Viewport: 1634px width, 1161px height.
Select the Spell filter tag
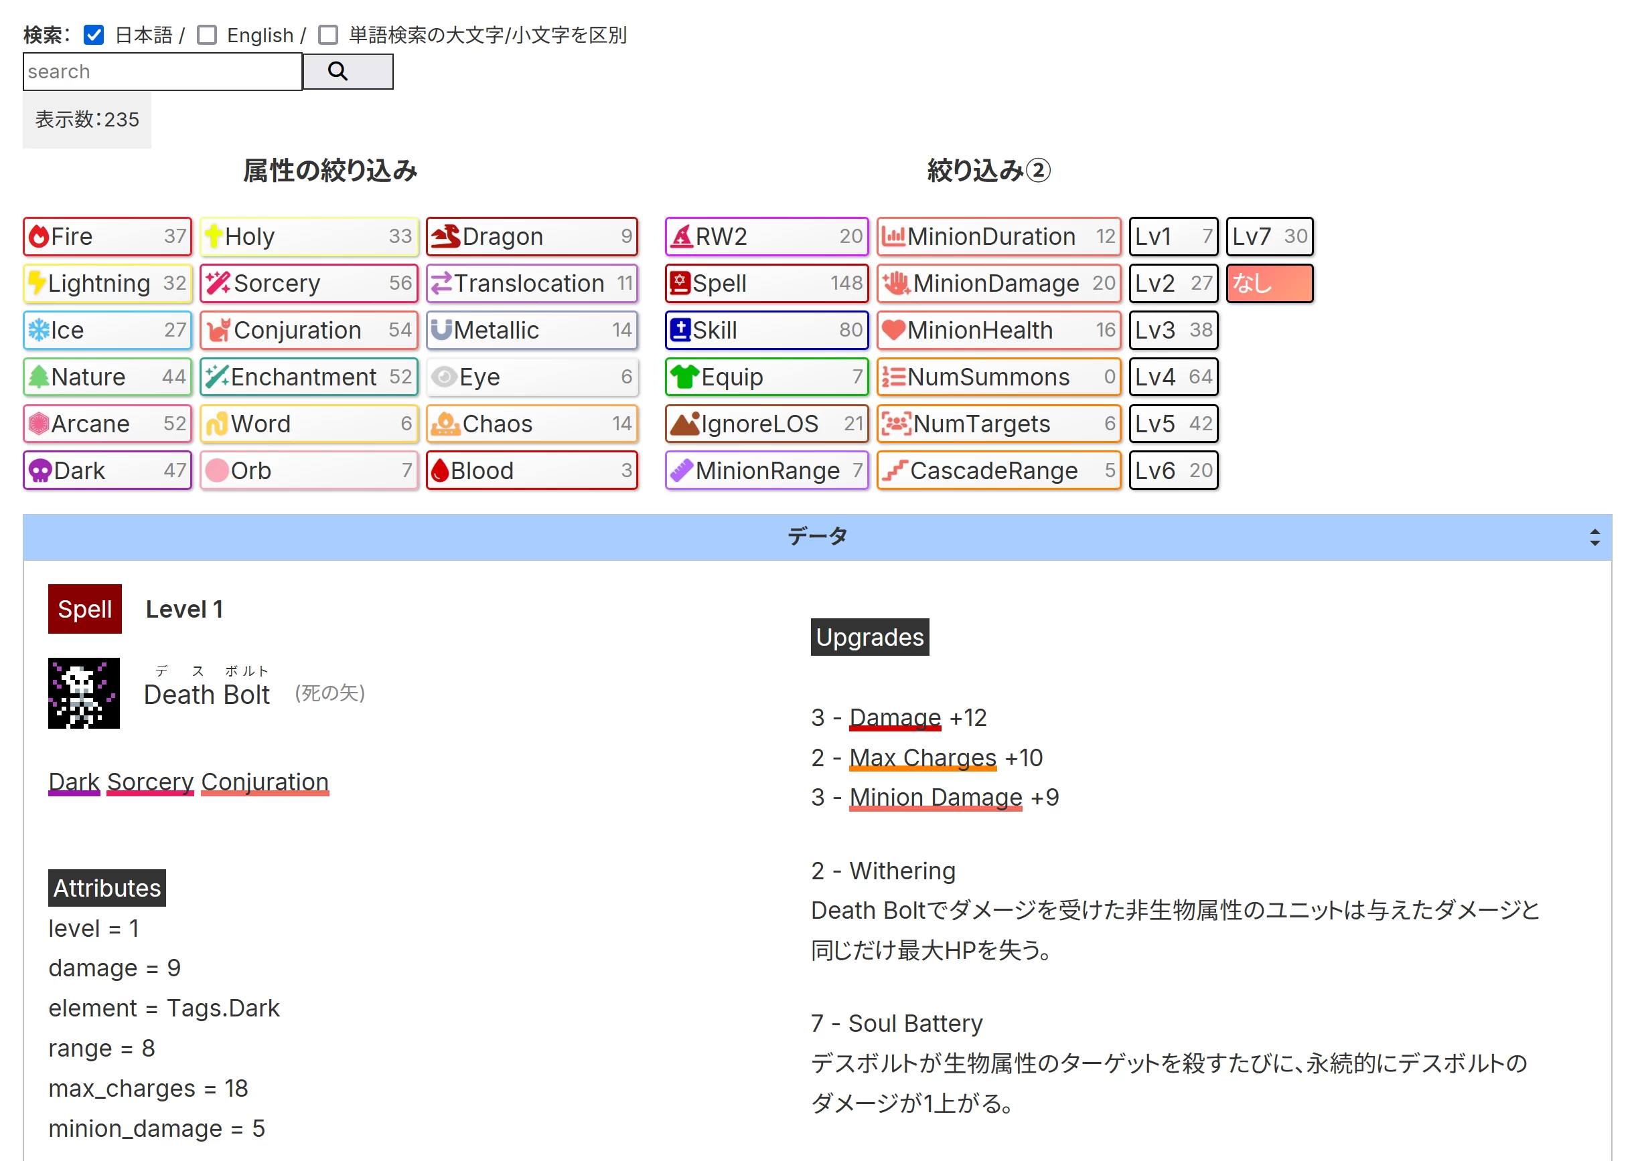(x=765, y=284)
